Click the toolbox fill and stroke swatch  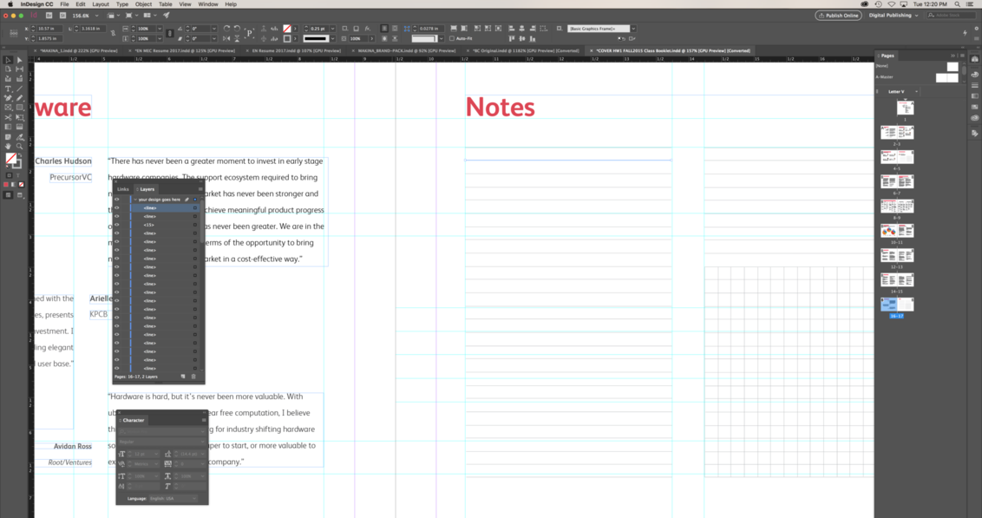tap(12, 160)
